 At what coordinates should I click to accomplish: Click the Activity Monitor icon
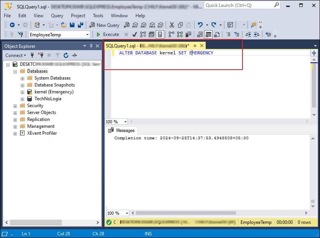[230, 25]
